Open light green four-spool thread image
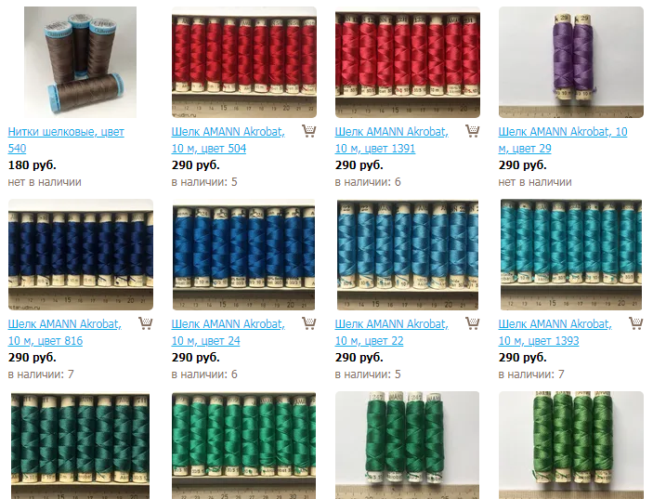 point(571,445)
